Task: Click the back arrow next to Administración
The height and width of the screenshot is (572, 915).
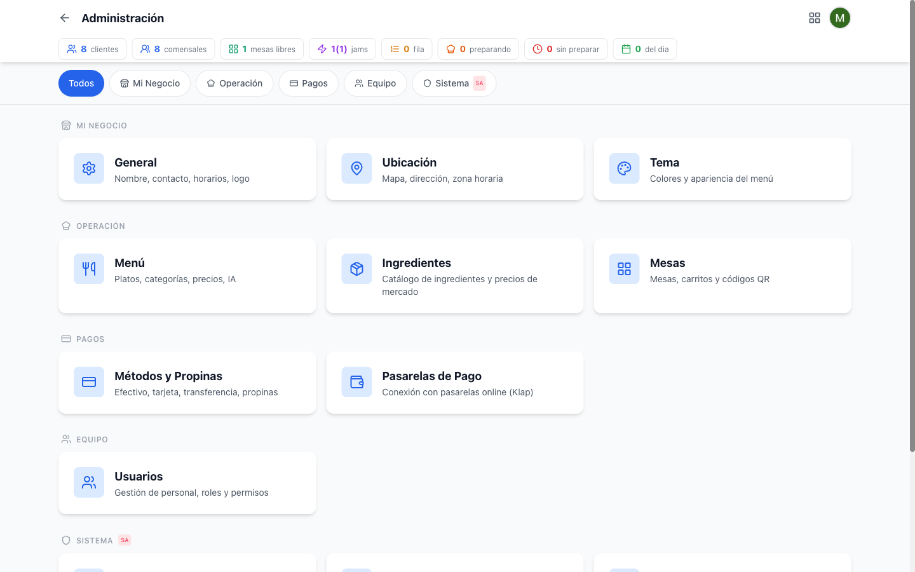Action: tap(65, 18)
